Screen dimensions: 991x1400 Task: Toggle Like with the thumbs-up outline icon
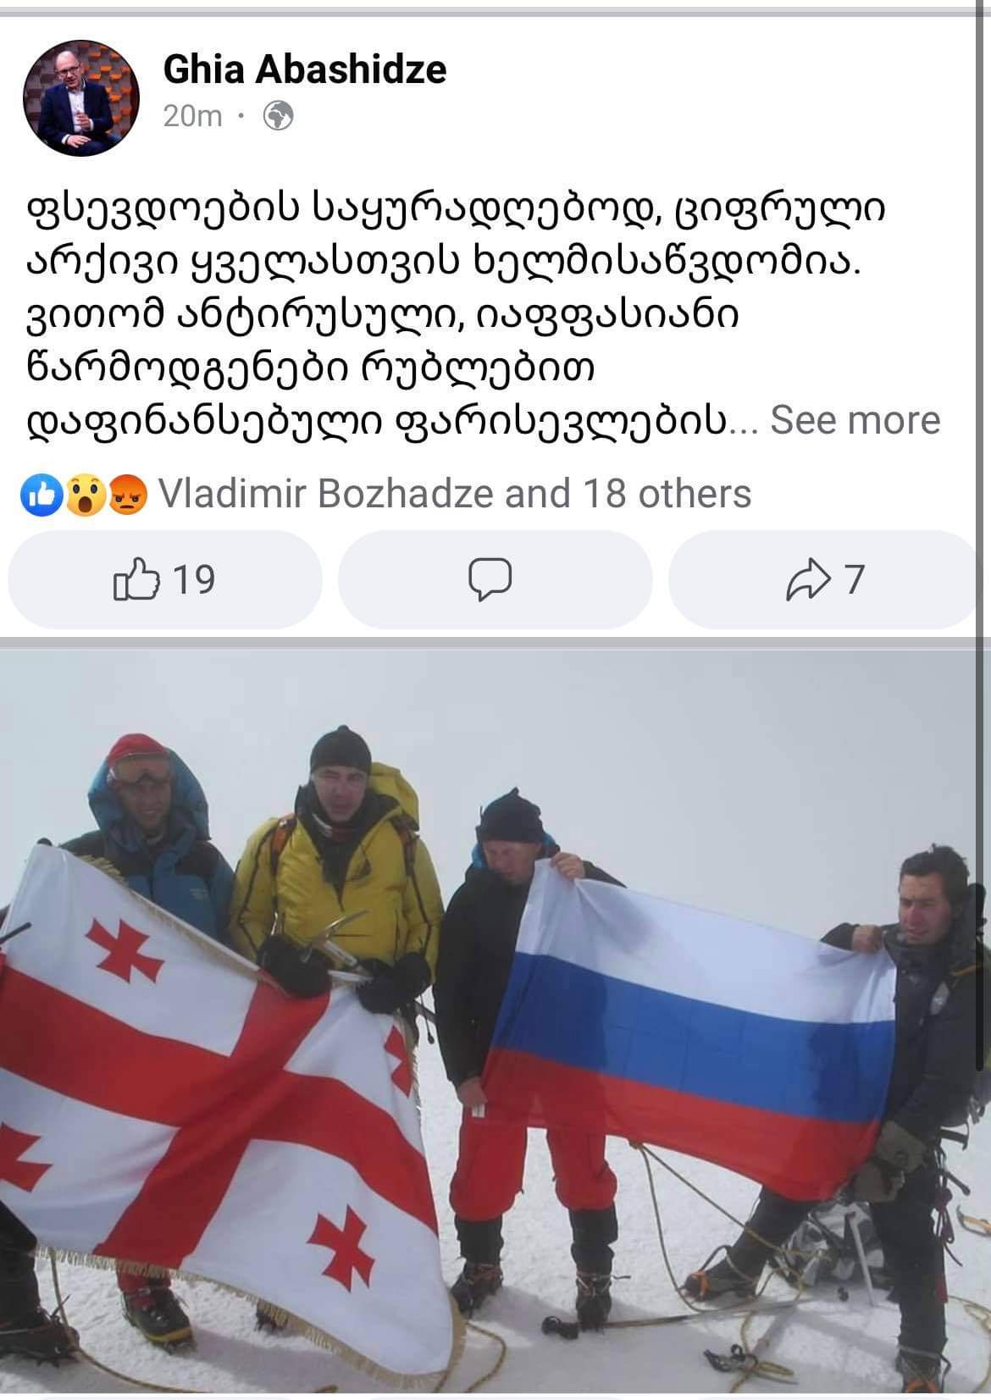[136, 579]
